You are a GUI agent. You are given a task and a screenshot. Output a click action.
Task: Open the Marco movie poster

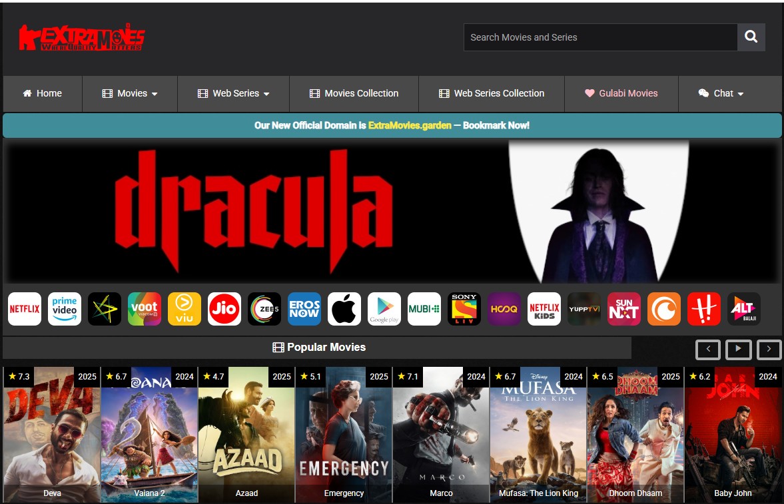(x=441, y=435)
